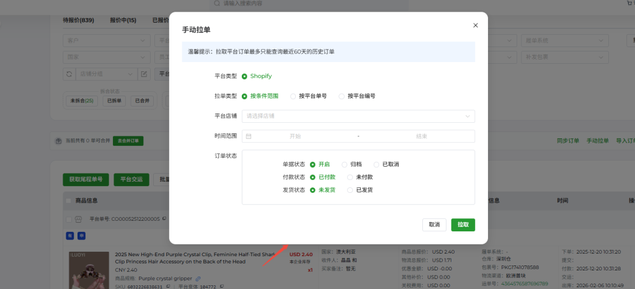Copy platform order number CO0005251220000S
The image size is (635, 289).
click(164, 219)
